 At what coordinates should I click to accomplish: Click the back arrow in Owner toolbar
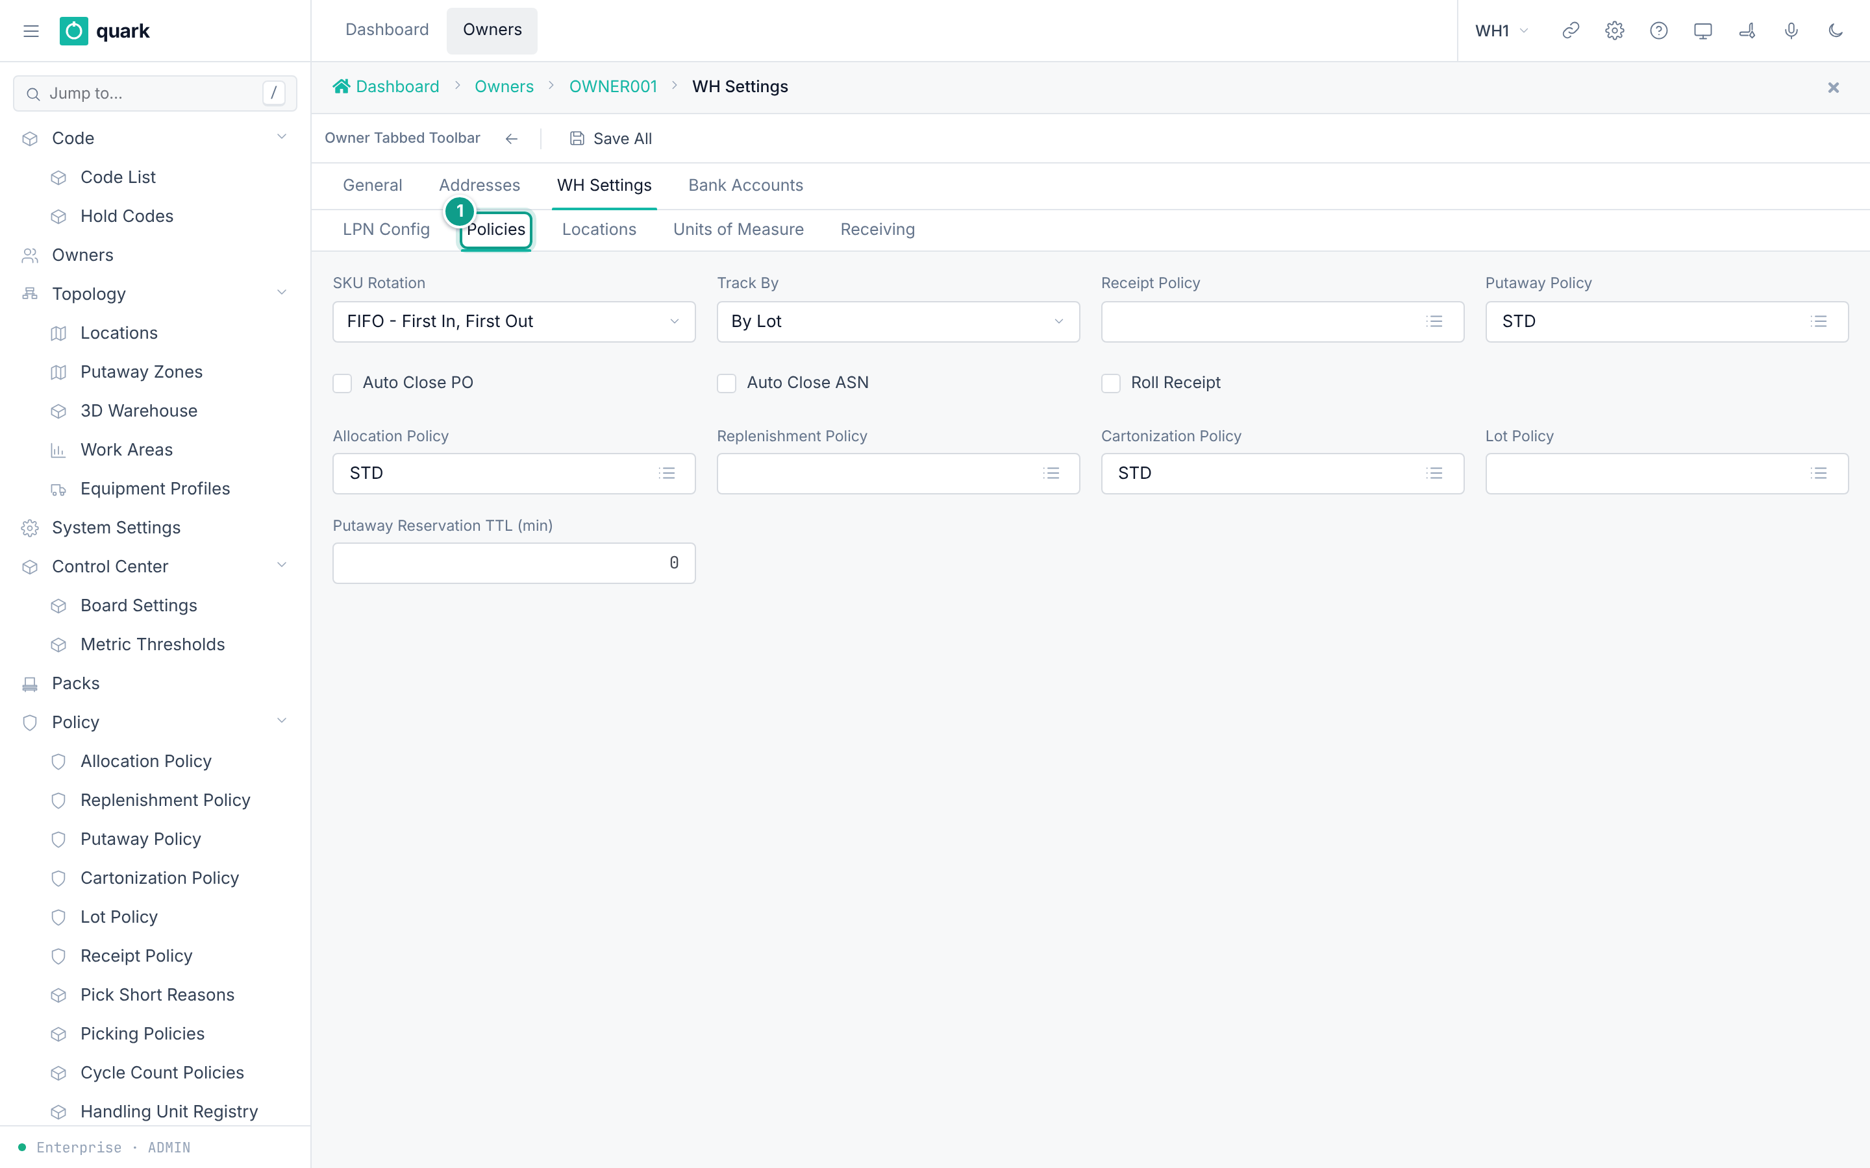point(511,138)
